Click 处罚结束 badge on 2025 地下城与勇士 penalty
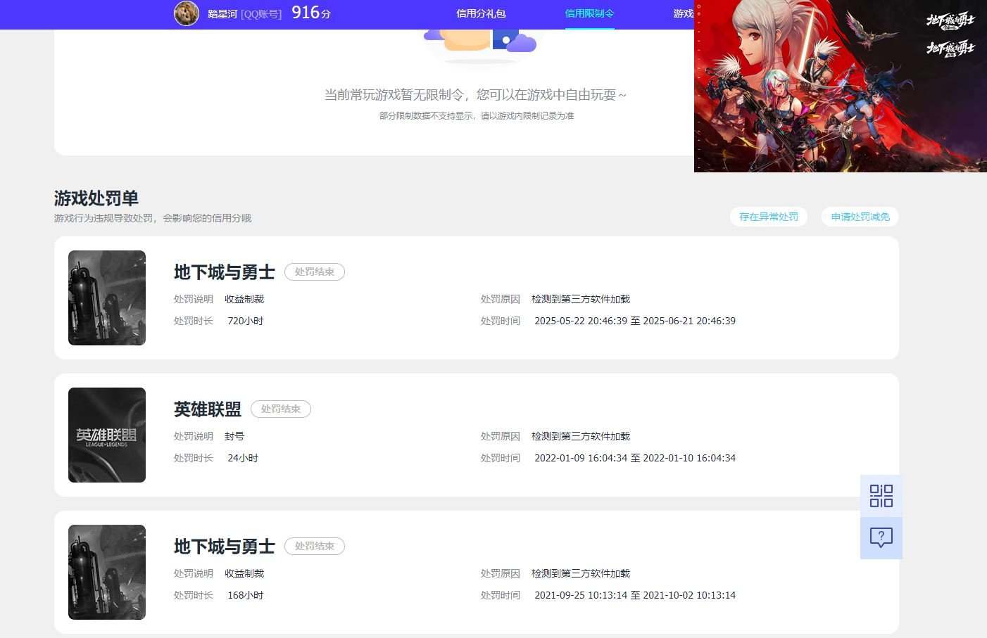This screenshot has width=987, height=638. 315,272
